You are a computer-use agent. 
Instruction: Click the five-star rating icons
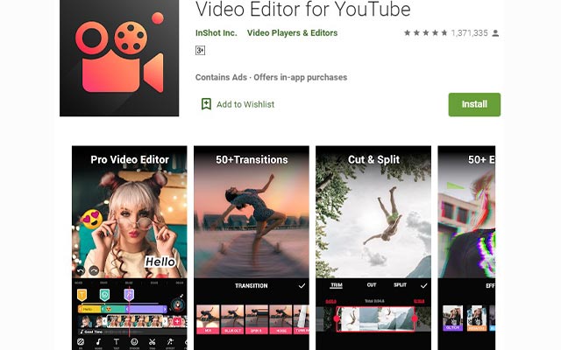[425, 33]
